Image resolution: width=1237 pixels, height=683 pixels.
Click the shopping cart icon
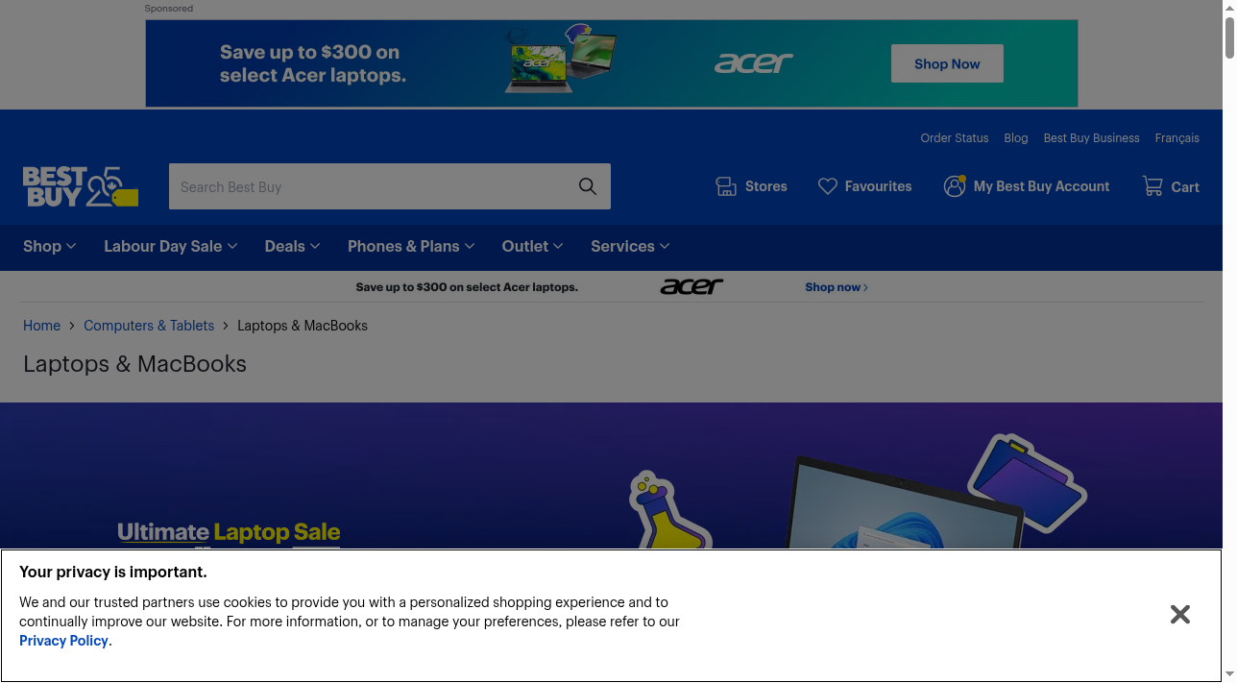(x=1152, y=186)
